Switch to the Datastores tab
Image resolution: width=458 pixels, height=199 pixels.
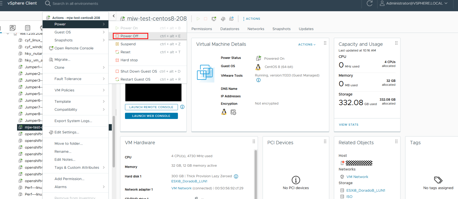coord(230,29)
